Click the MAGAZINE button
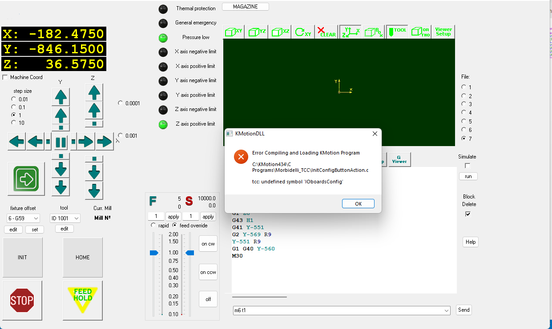The height and width of the screenshot is (329, 552). [x=245, y=7]
